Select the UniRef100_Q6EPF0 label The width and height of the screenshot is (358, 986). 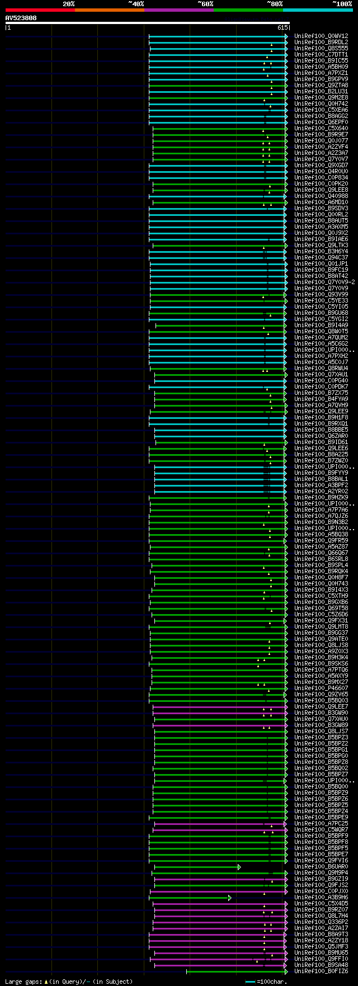[321, 122]
